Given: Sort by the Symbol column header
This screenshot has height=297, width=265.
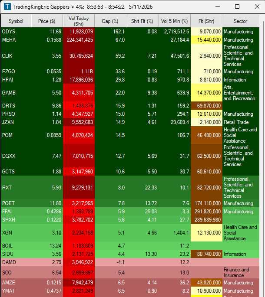Looking at the screenshot, I should (x=16, y=21).
